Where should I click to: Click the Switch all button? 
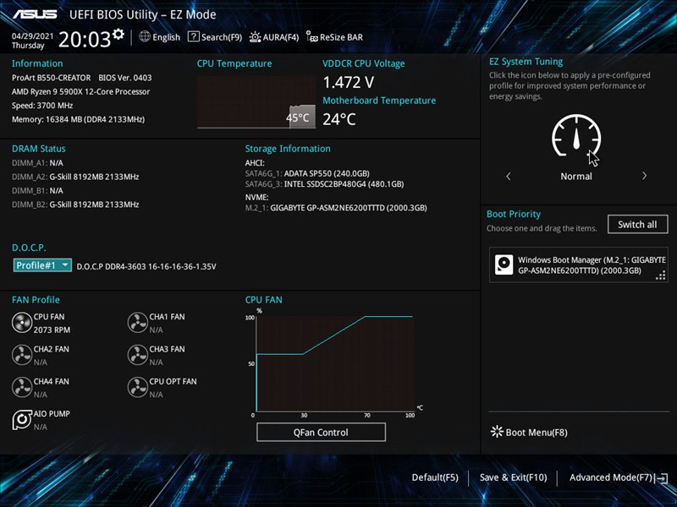click(x=637, y=225)
